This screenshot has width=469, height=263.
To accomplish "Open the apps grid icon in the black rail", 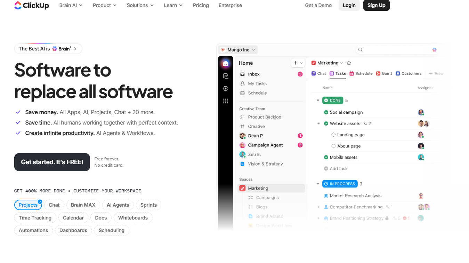I will [x=226, y=101].
